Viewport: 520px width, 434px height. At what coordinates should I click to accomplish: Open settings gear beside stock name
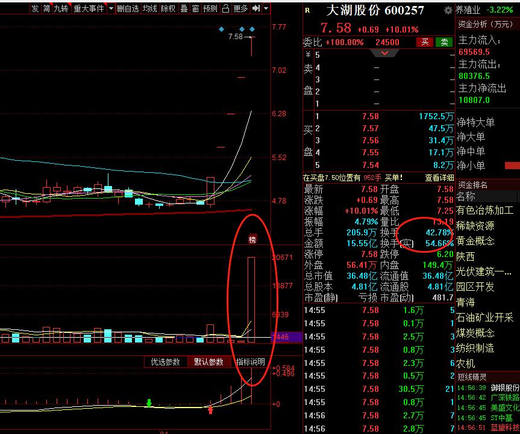point(448,11)
